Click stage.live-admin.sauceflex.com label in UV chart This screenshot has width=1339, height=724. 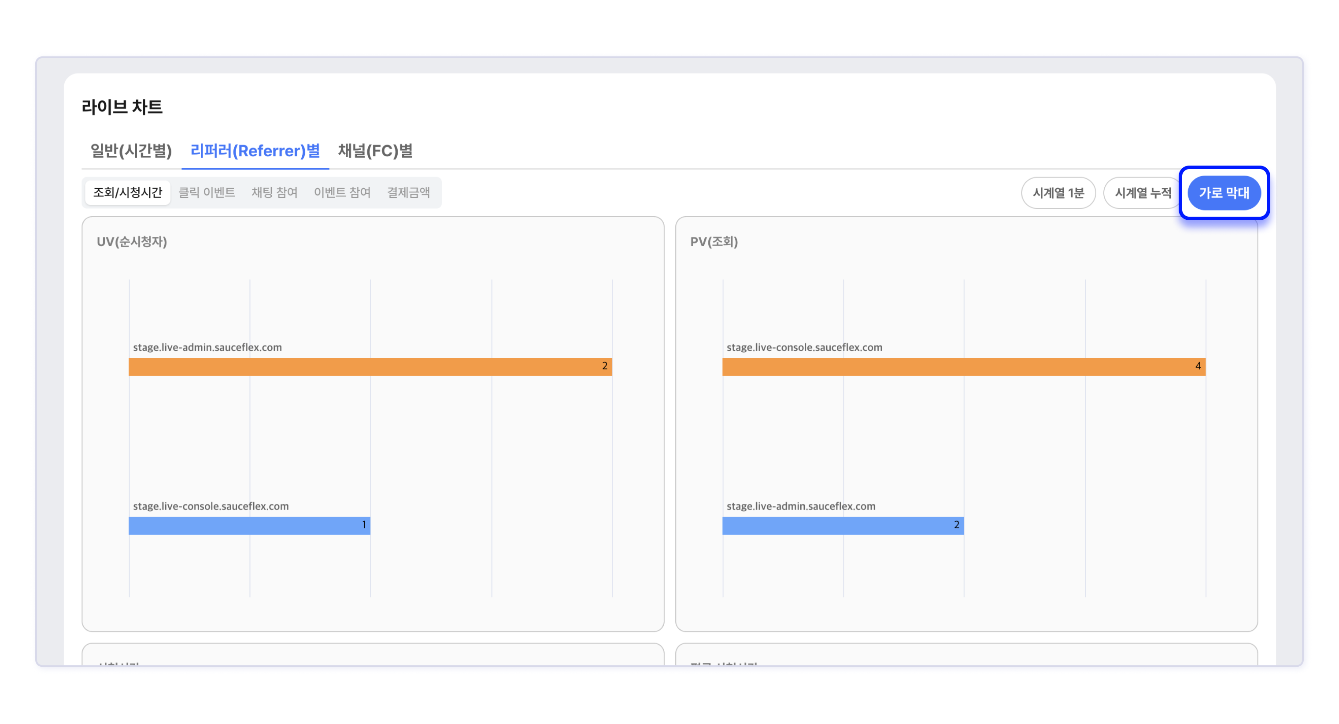(x=207, y=347)
